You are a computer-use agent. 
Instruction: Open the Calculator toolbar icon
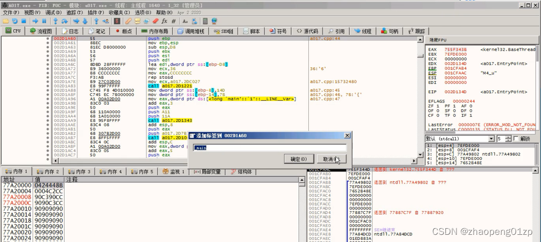(205, 21)
